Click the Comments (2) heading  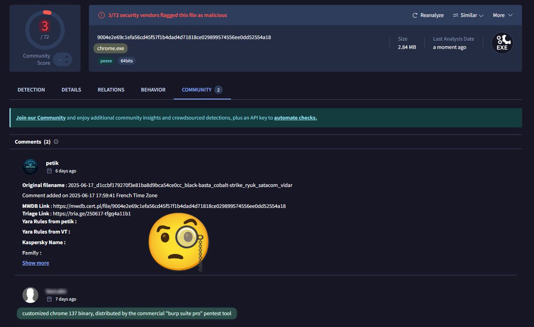32,142
